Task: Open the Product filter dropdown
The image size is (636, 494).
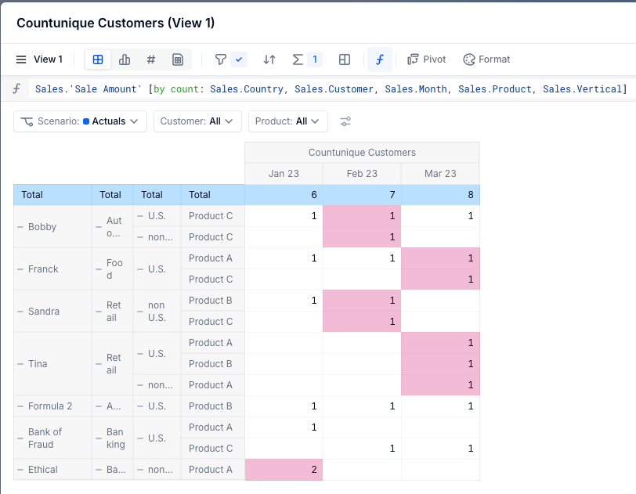Action: [x=288, y=121]
